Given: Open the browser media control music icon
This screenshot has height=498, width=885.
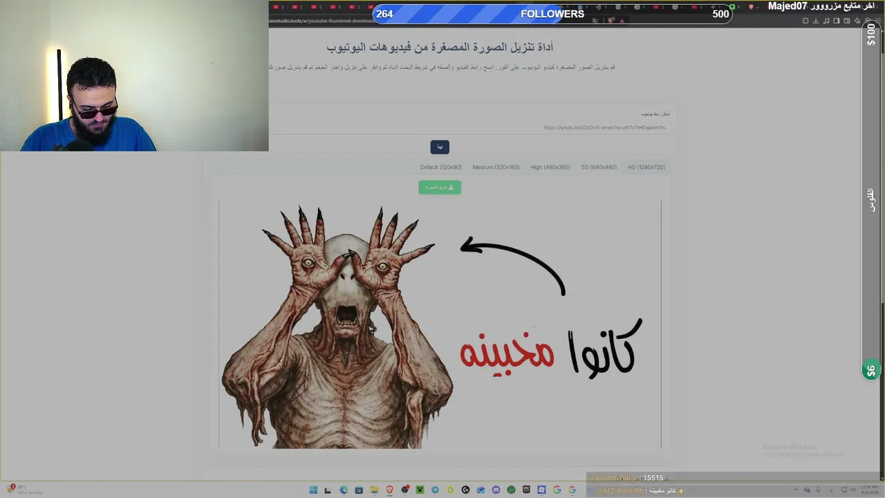Looking at the screenshot, I should 826,21.
